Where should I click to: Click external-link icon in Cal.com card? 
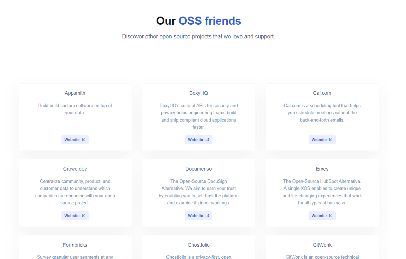pos(331,140)
